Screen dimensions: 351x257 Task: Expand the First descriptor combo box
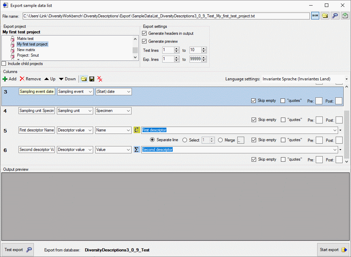coord(335,130)
